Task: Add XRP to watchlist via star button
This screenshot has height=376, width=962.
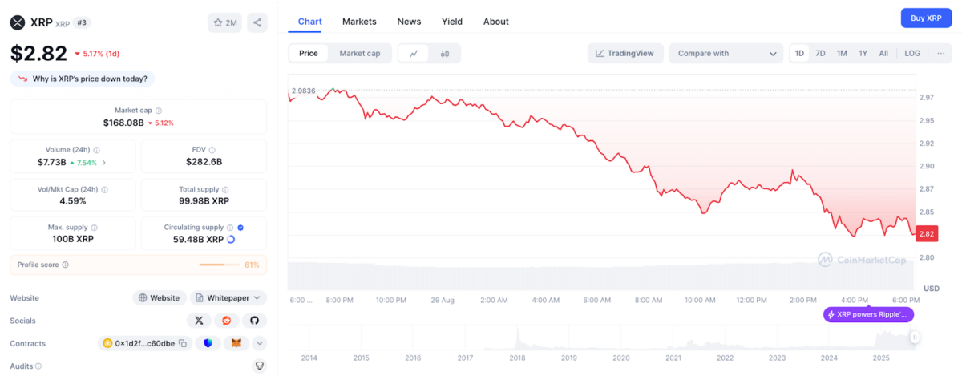Action: (224, 22)
